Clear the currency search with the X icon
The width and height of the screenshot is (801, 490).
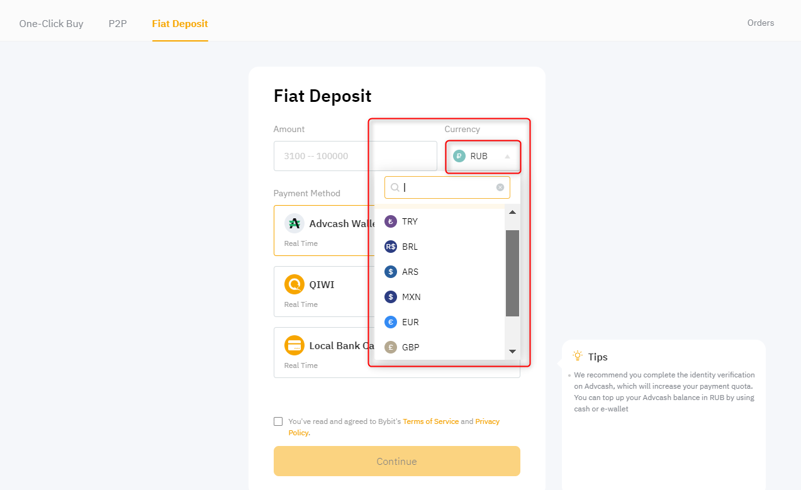500,187
